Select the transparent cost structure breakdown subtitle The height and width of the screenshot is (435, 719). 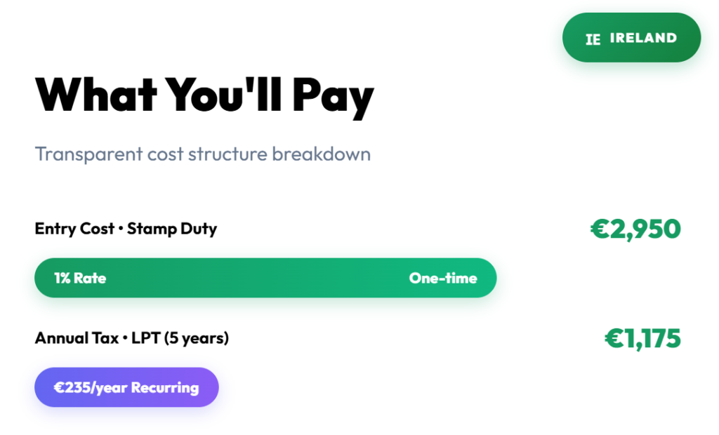pyautogui.click(x=202, y=154)
